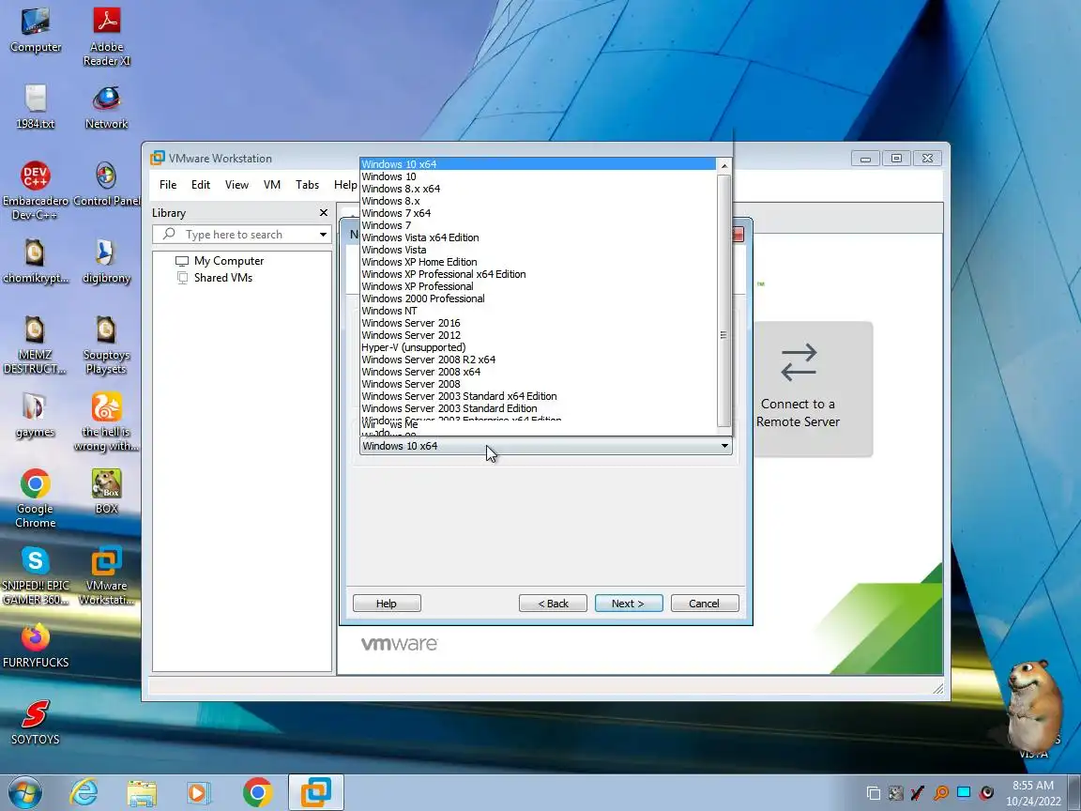Open the View menu
The width and height of the screenshot is (1081, 811).
pyautogui.click(x=236, y=185)
